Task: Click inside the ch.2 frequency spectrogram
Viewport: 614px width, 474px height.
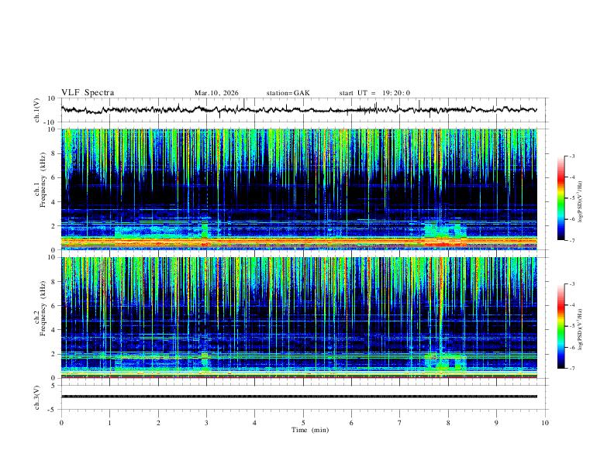Action: 298,318
